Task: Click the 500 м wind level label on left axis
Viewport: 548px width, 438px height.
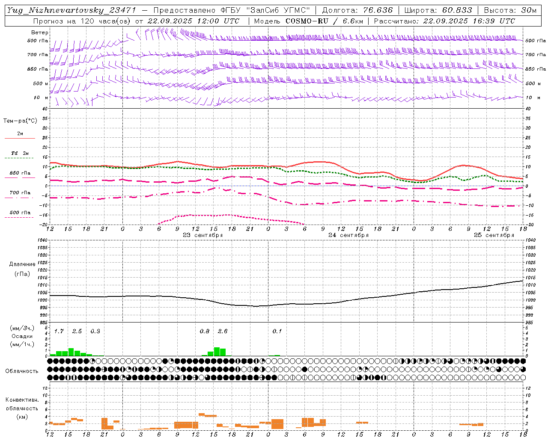Action: (40, 83)
